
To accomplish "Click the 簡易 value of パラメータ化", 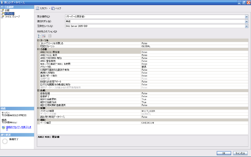I will click(144, 67).
